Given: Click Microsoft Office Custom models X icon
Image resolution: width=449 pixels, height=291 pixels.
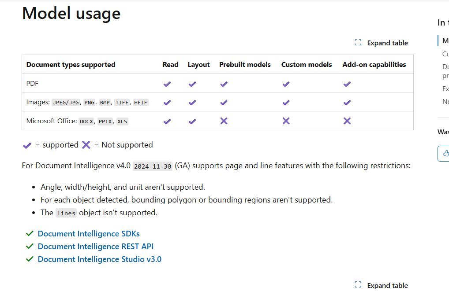Looking at the screenshot, I should click(286, 121).
